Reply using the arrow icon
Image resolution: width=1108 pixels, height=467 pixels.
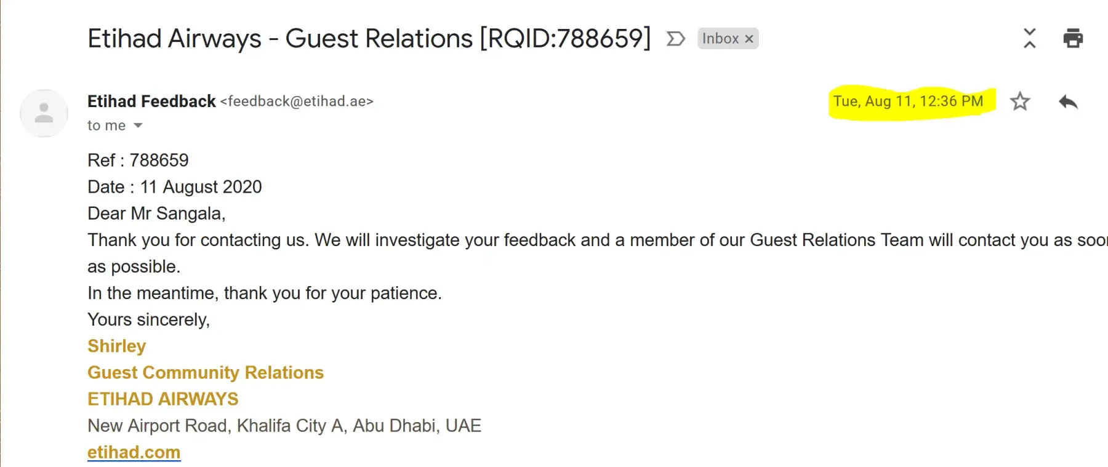[x=1068, y=102]
